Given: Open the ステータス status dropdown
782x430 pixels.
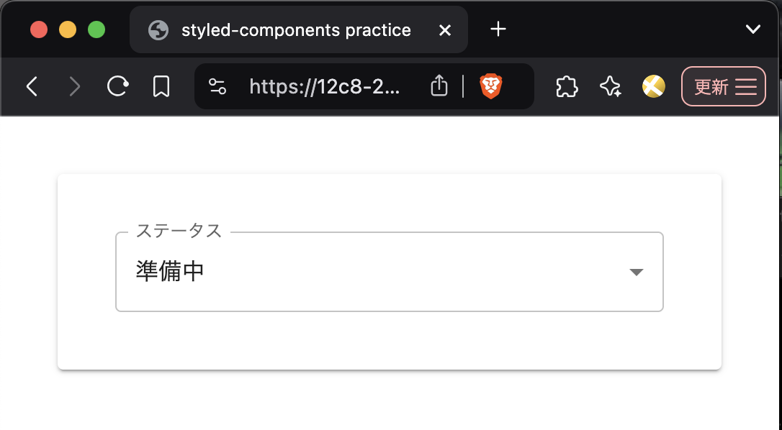Looking at the screenshot, I should tap(389, 271).
